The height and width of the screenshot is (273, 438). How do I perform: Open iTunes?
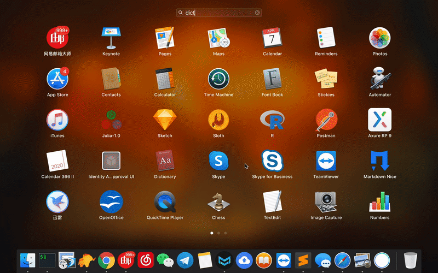[x=57, y=120]
